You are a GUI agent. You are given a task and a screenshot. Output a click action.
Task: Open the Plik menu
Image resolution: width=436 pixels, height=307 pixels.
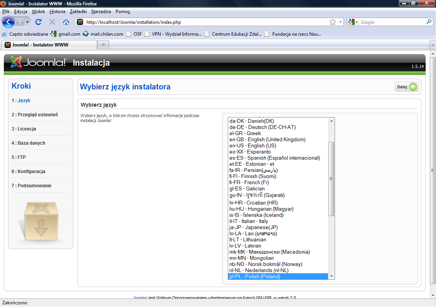point(6,12)
